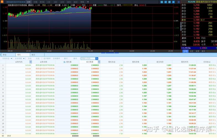Click the blue X chart close icon
Viewport: 217px width, 138px height.
click(173, 2)
